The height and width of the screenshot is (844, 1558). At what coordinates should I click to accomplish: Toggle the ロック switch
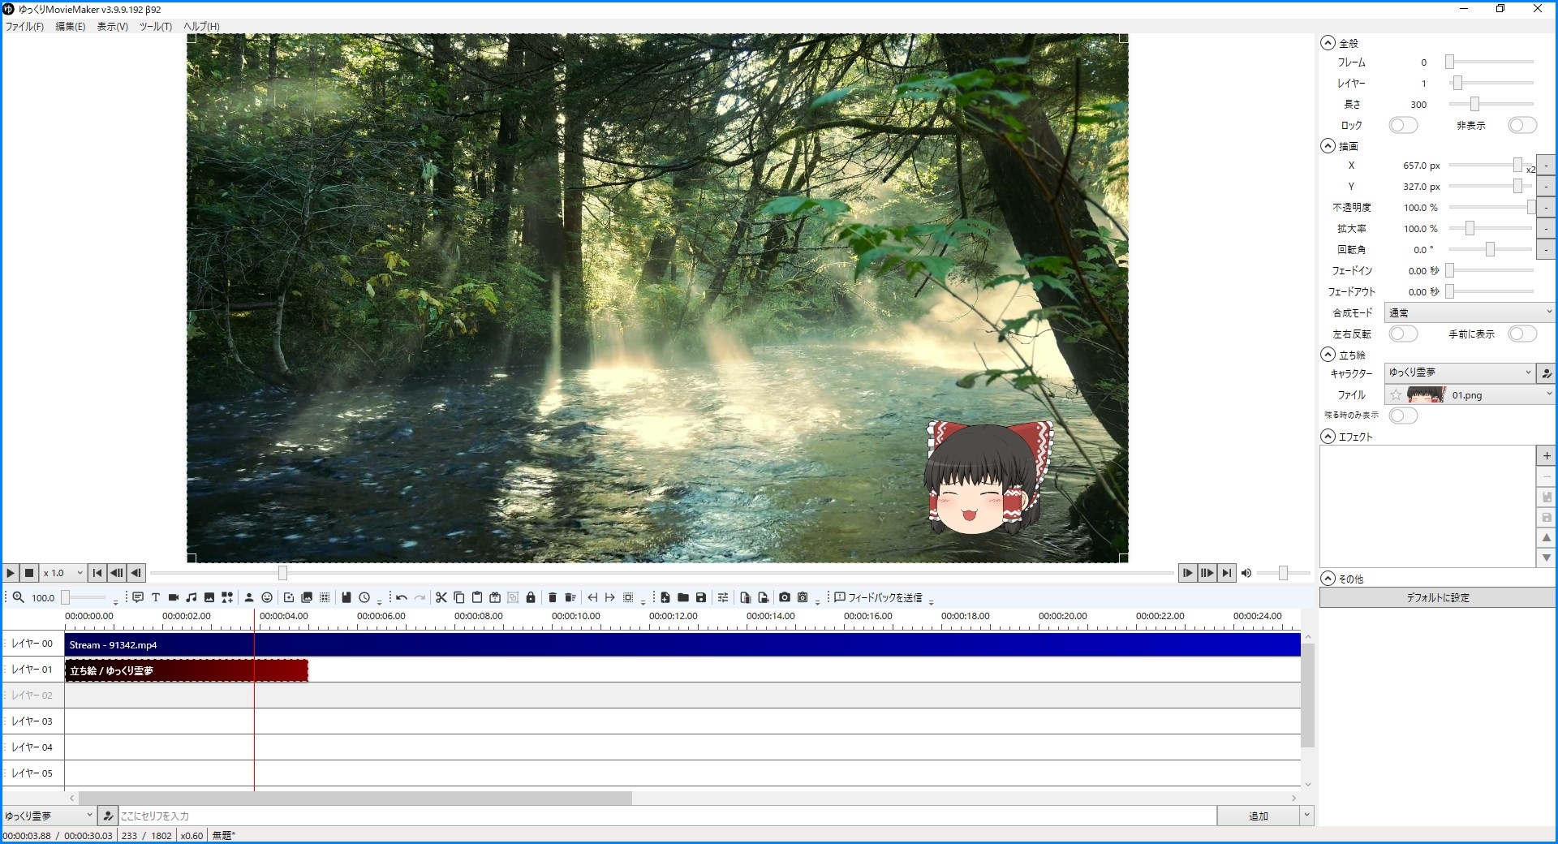(x=1403, y=125)
